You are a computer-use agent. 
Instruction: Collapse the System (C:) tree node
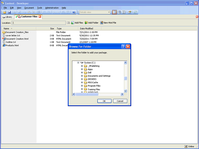click(x=78, y=63)
